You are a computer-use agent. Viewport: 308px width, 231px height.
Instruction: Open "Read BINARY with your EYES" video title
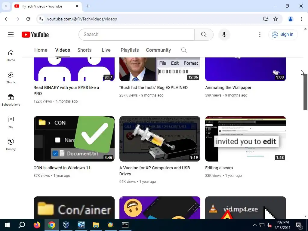click(x=66, y=91)
